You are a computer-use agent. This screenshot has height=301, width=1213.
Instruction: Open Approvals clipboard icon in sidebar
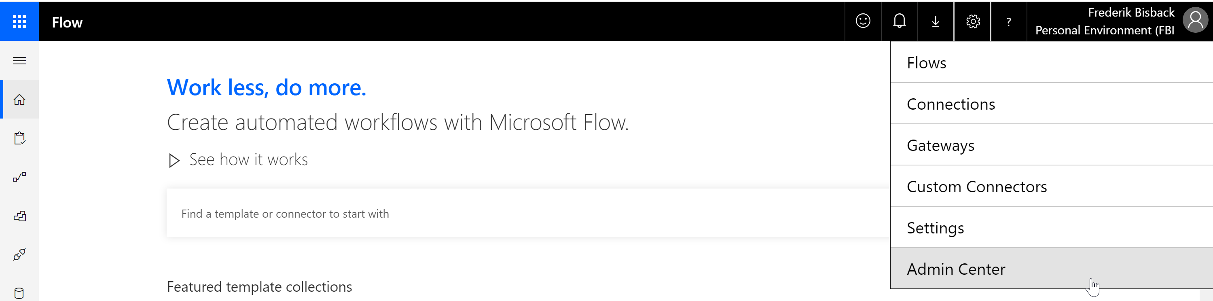[x=19, y=138]
